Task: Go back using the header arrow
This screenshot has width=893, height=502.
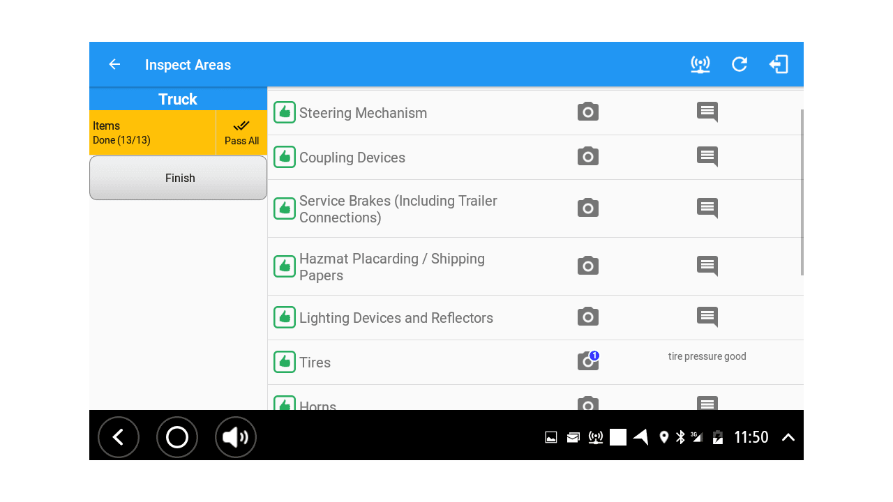Action: coord(114,64)
